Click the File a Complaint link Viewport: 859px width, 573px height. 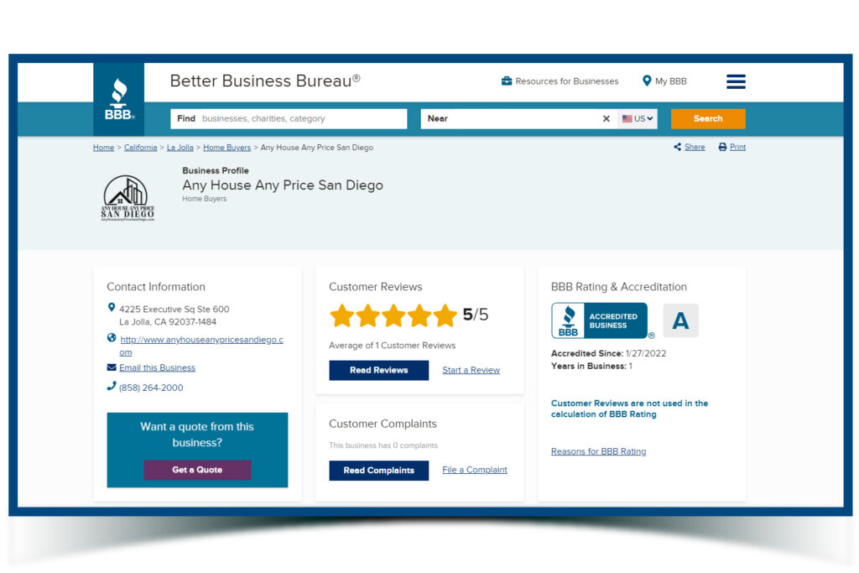pyautogui.click(x=475, y=470)
